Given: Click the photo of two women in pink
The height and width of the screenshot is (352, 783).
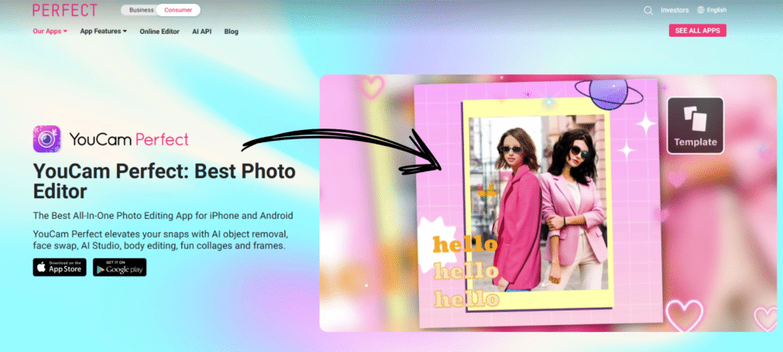Looking at the screenshot, I should click(539, 203).
